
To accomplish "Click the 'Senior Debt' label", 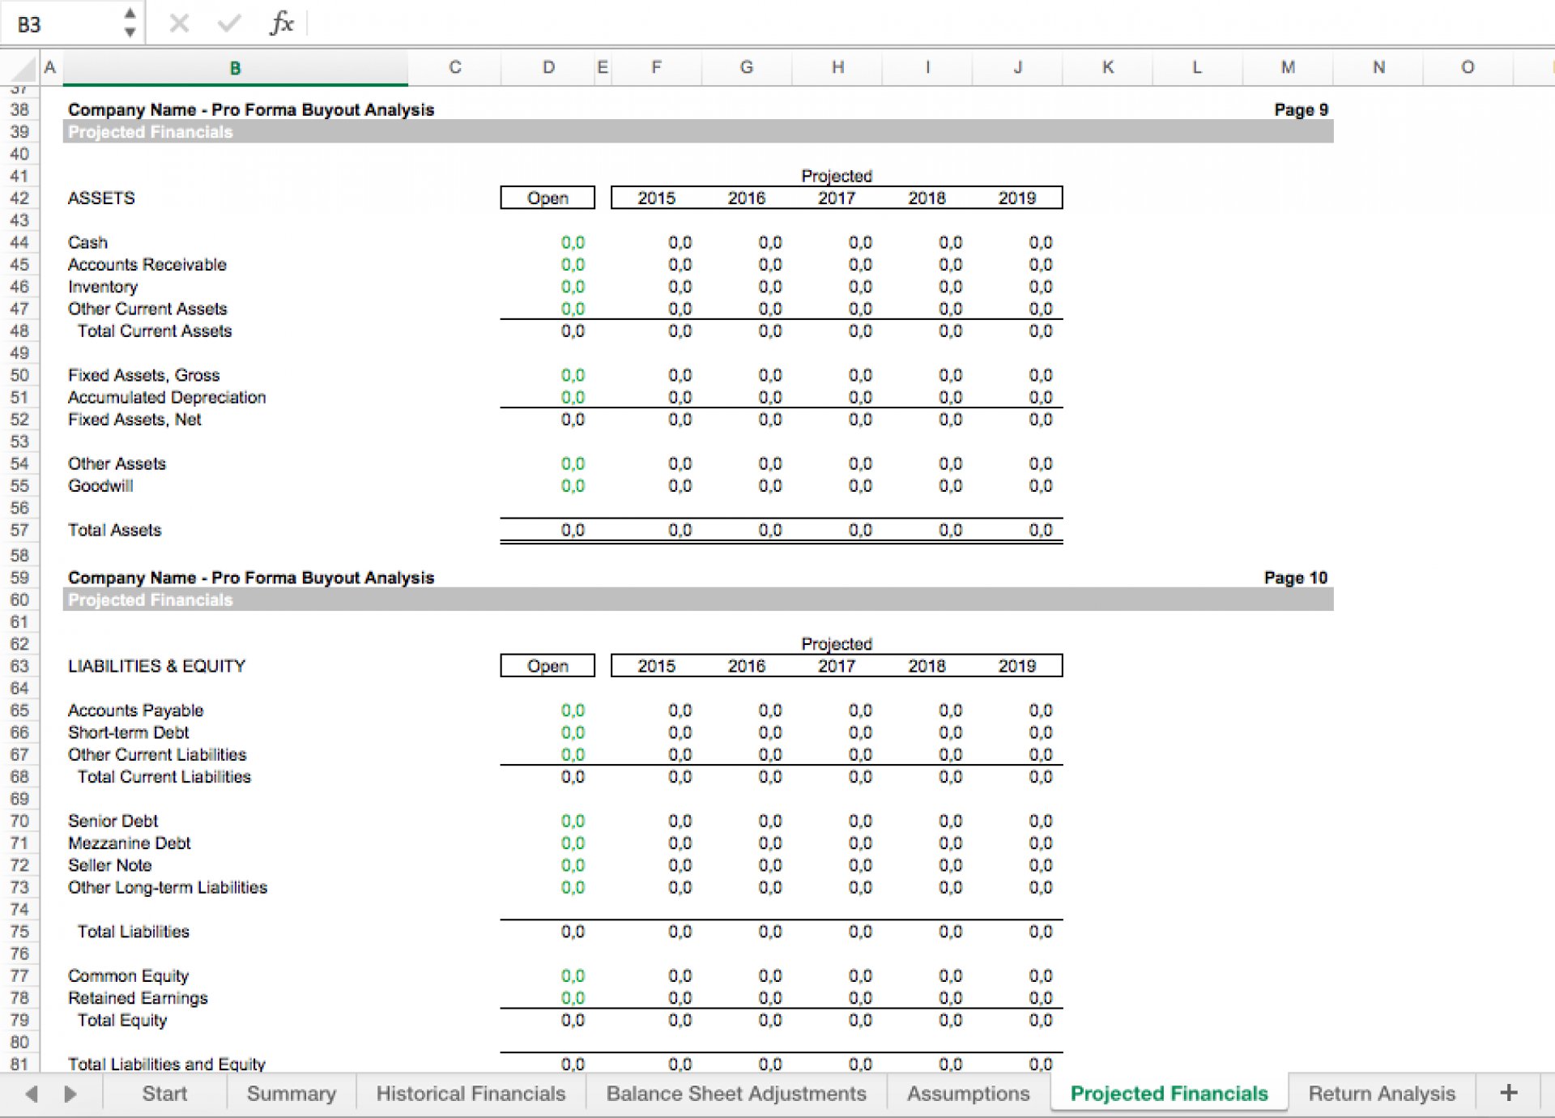I will coord(113,821).
